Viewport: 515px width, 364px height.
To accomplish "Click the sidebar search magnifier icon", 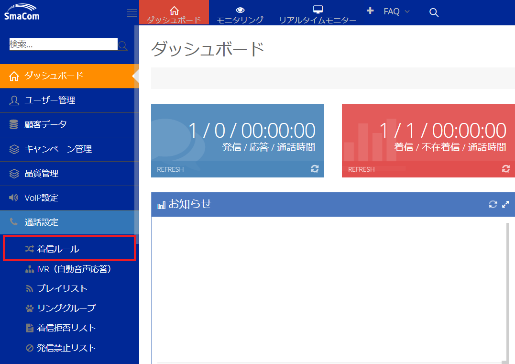I will (123, 45).
